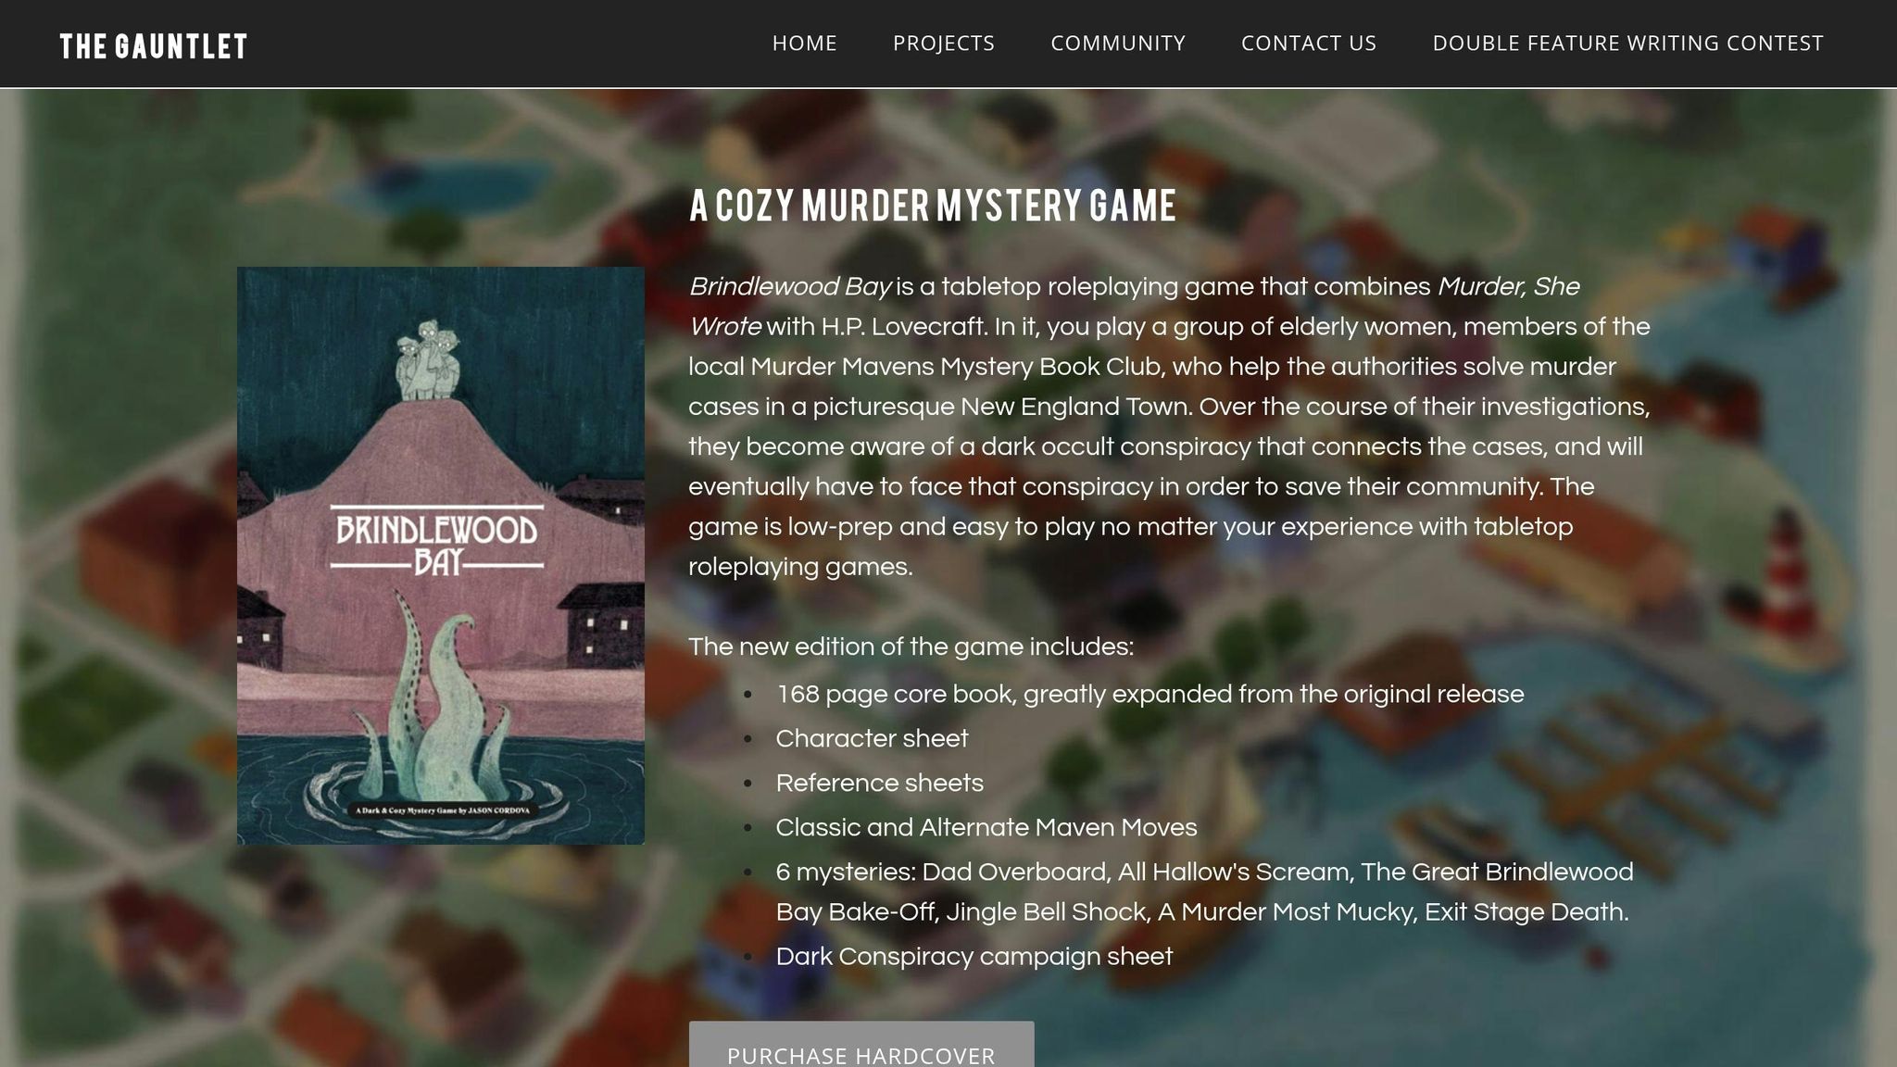
Task: Click 'Classic and Alternate Maven Moves' item
Action: click(x=986, y=827)
